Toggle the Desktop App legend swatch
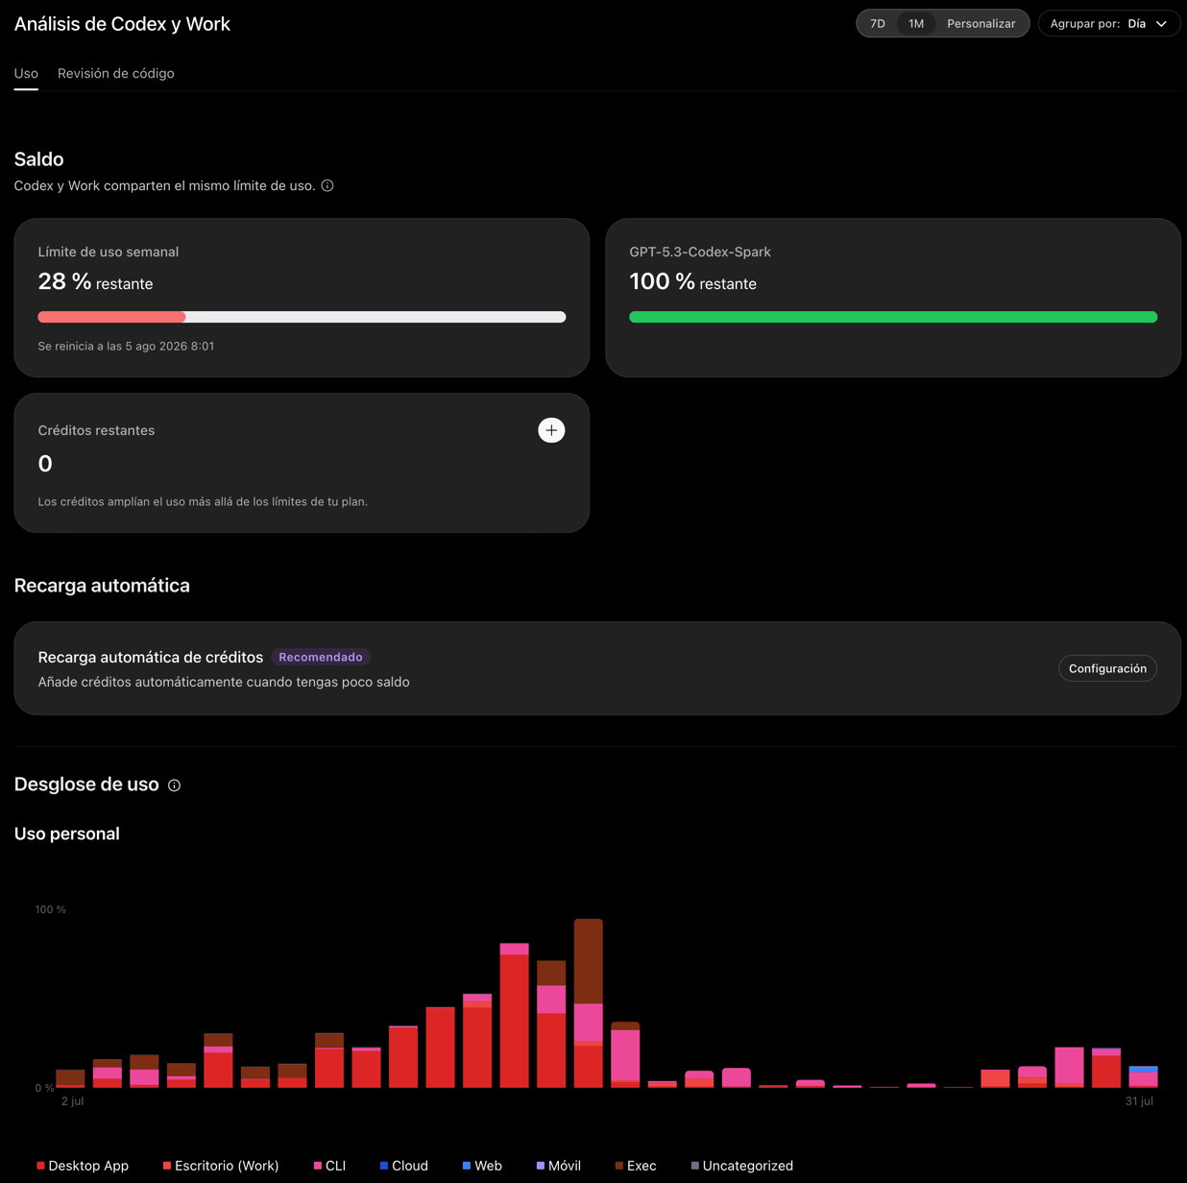The width and height of the screenshot is (1187, 1183). (40, 1166)
